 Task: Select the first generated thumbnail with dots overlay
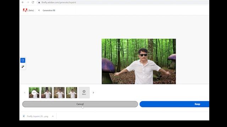pos(34,92)
